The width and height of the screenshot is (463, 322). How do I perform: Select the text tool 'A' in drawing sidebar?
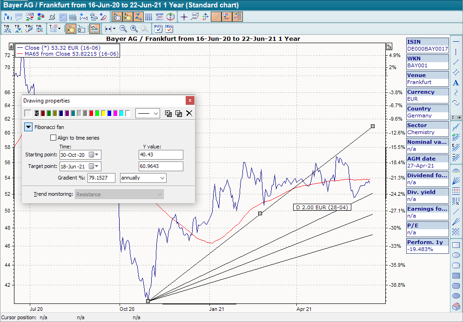(456, 83)
